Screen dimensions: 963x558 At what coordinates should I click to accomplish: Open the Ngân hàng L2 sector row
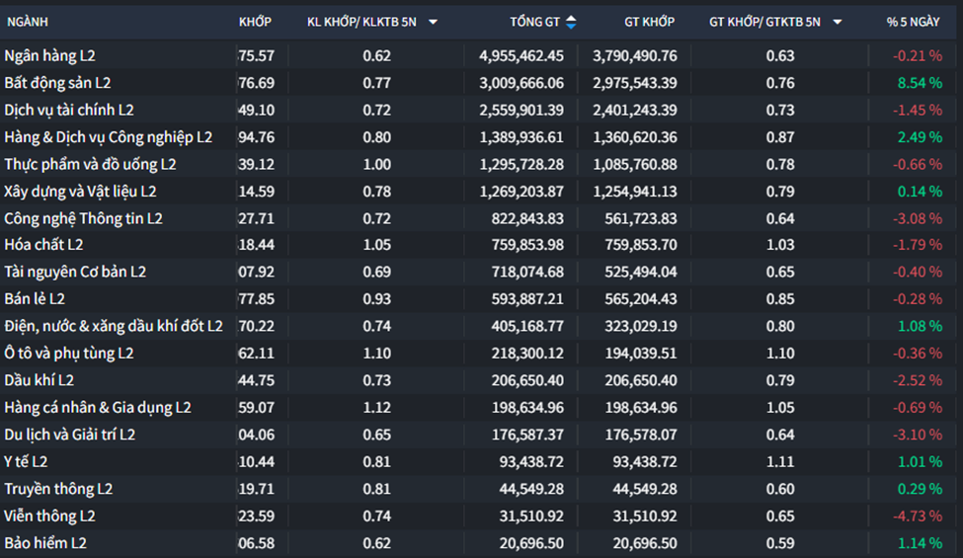pyautogui.click(x=49, y=56)
